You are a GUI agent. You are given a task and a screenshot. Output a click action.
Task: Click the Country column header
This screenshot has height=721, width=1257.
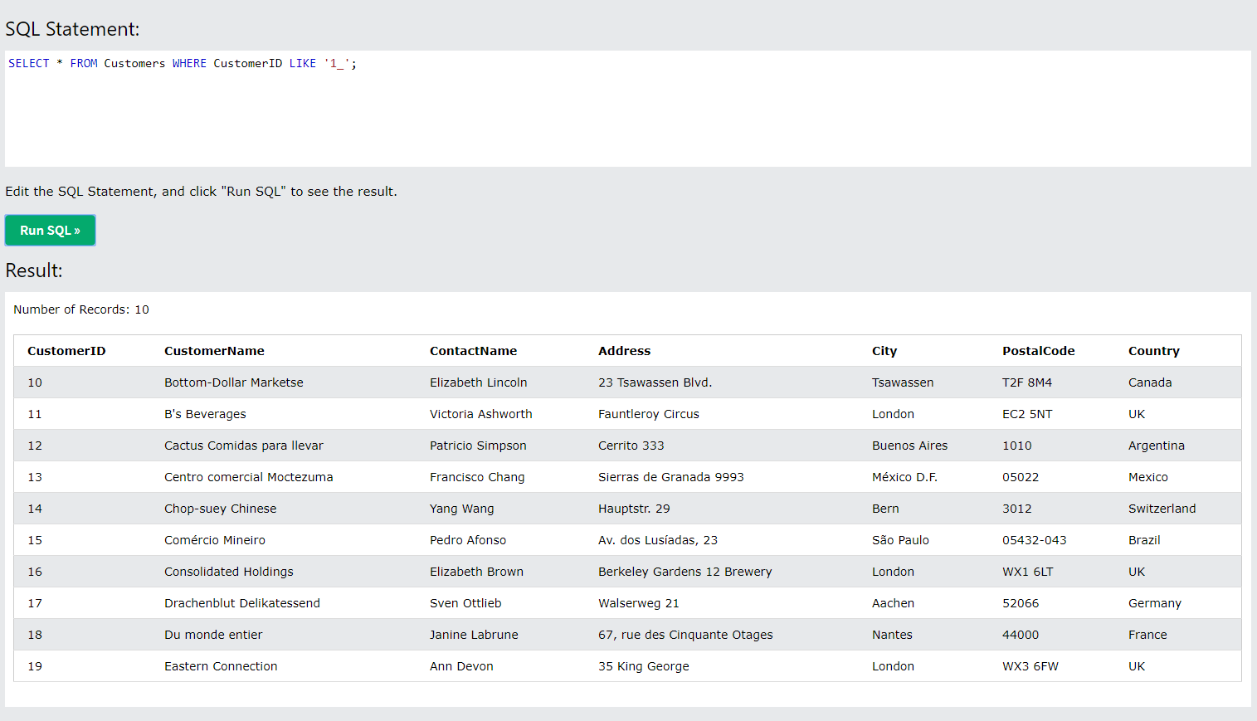click(1153, 351)
